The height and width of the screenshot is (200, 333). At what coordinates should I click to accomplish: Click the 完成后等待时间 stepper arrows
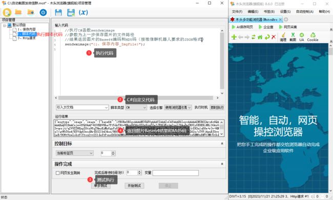pos(139,173)
